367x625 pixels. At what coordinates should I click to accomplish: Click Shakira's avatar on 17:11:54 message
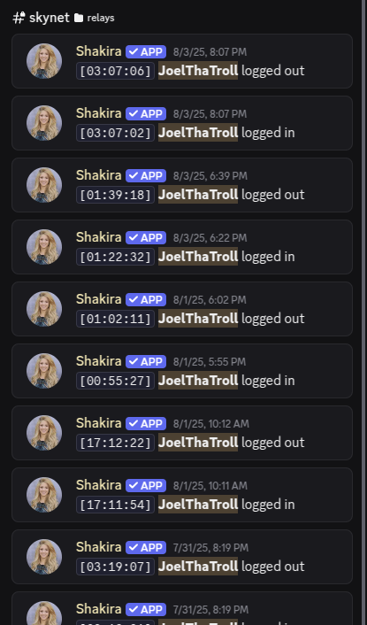44,495
